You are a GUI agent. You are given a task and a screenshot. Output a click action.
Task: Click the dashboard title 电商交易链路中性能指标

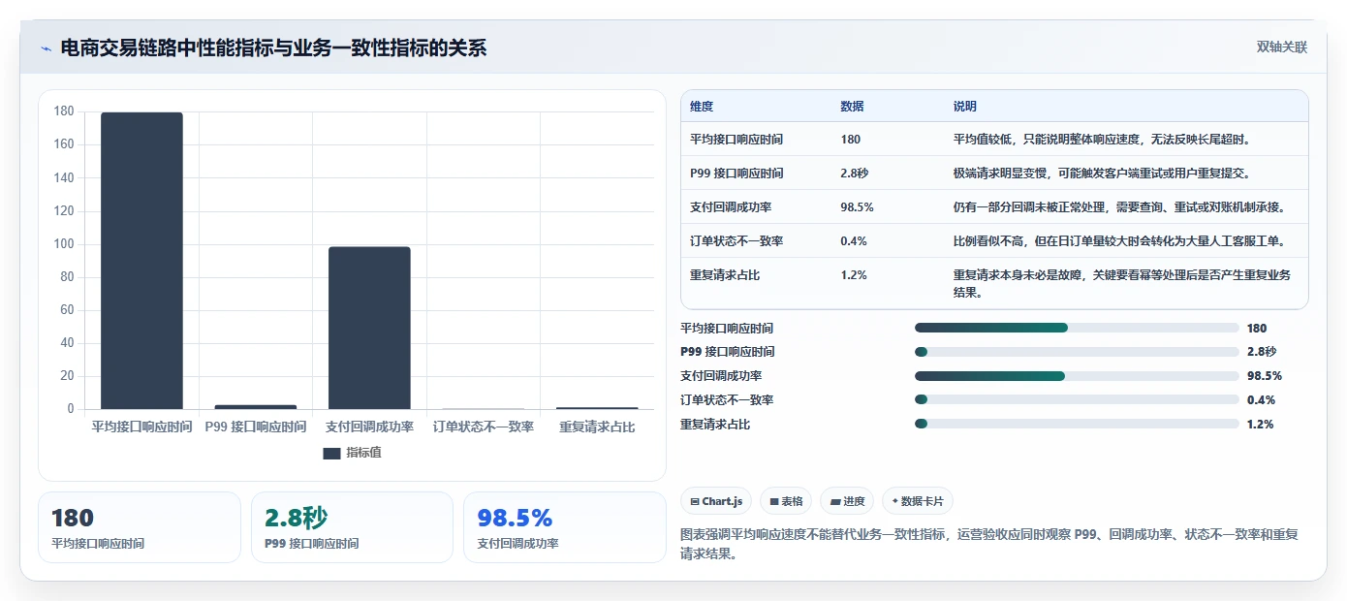click(273, 47)
